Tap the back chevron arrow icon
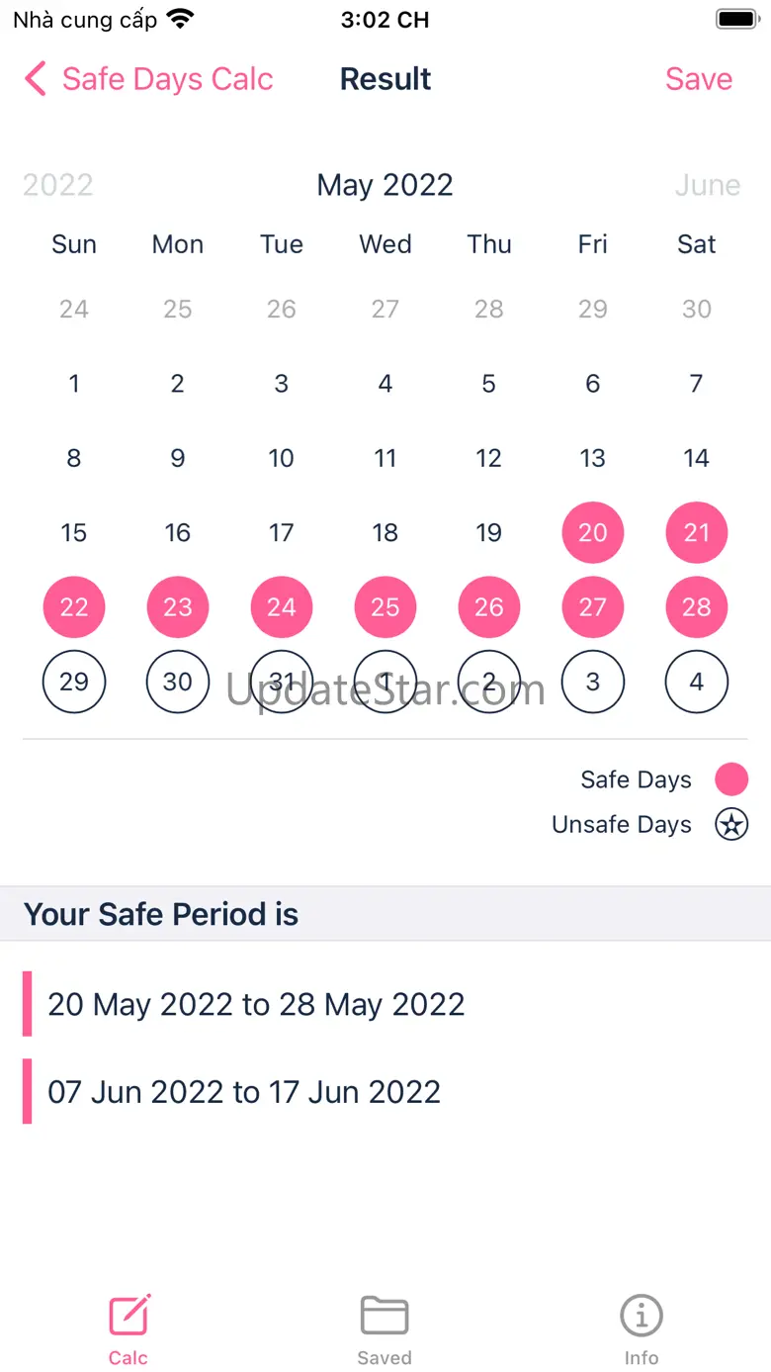Viewport: 771px width, 1372px height. click(36, 79)
